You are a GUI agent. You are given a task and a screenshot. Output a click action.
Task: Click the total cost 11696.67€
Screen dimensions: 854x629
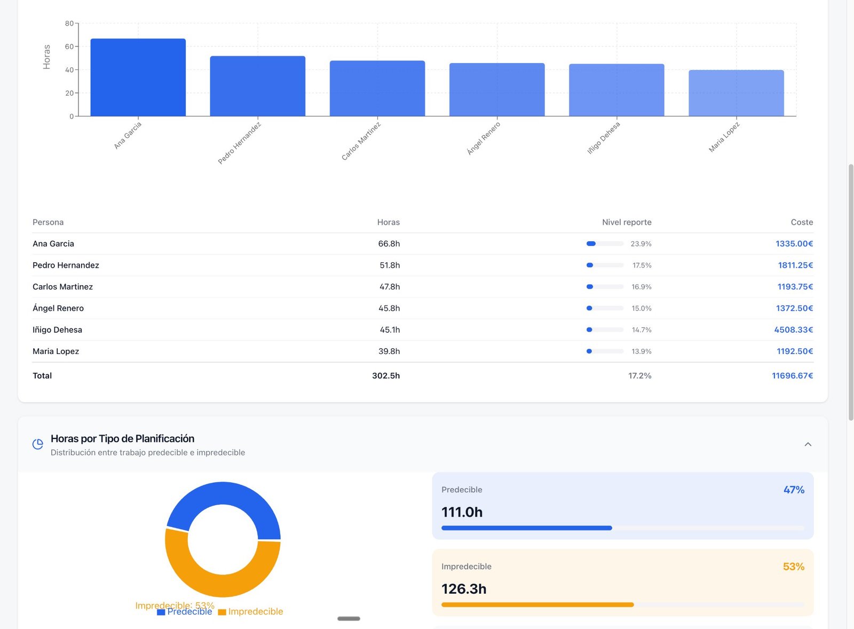[x=792, y=375]
